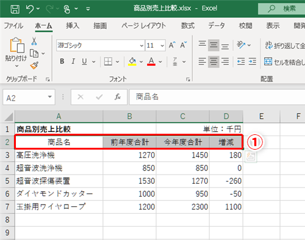305x240 pixels.
Task: Open the フォント dialog launcher
Action: point(188,79)
